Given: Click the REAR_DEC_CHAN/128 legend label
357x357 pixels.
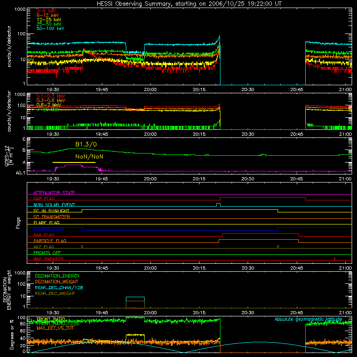Looking at the screenshot, I should 59,287.
